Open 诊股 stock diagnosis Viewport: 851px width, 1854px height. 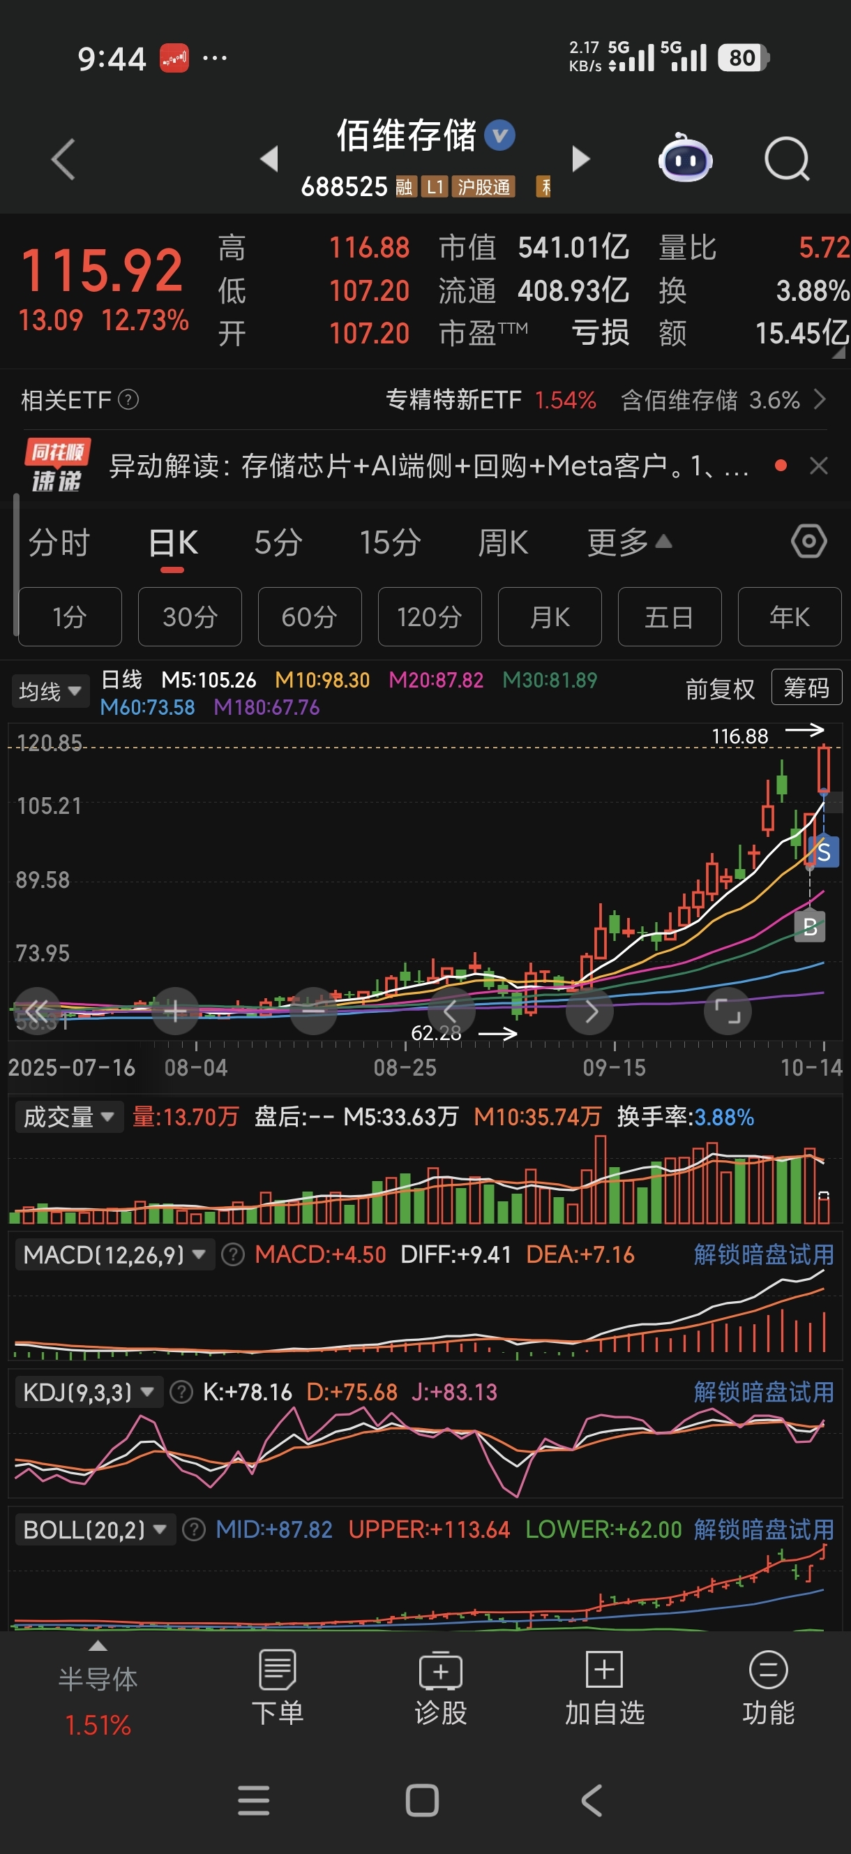(x=440, y=1688)
